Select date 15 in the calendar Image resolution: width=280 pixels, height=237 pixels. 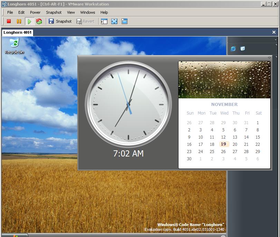(x=258, y=137)
